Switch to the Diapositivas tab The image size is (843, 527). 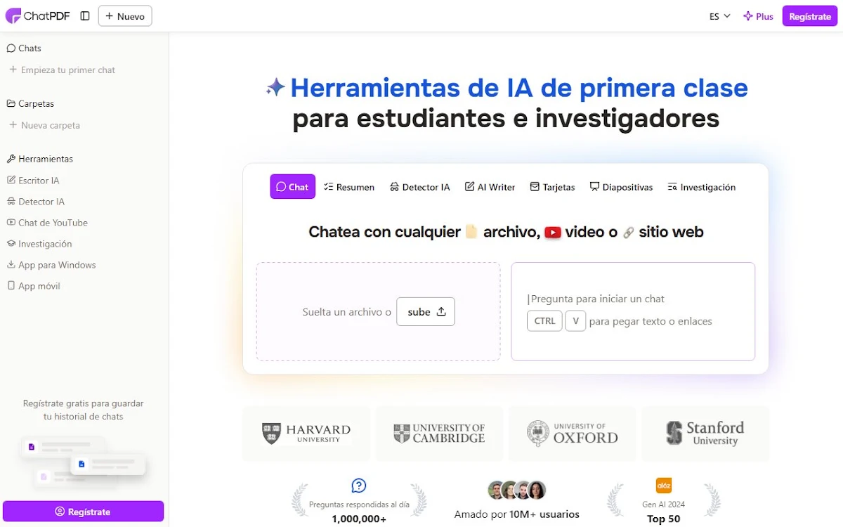tap(621, 187)
